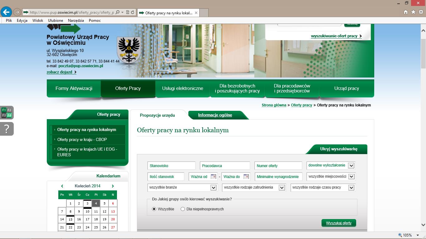Image resolution: width=426 pixels, height=239 pixels.
Task: Click the browser back arrow button
Action: coord(6,12)
